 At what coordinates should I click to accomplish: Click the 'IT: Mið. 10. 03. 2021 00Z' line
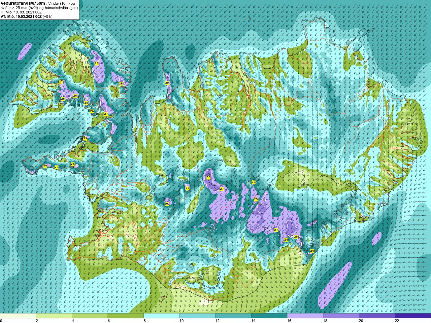pyautogui.click(x=21, y=12)
